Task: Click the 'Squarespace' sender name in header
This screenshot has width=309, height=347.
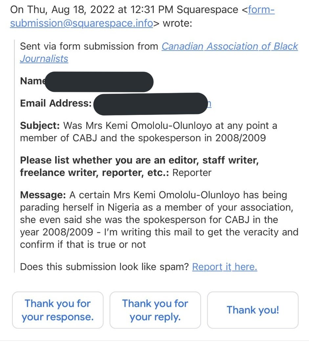Action: click(208, 10)
